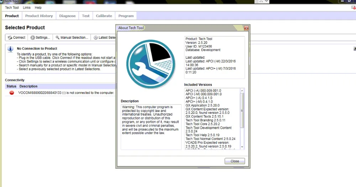This screenshot has height=187, width=356.
Task: Select 'APCI (-A) 000.009.001.0' entry
Action: point(203,90)
